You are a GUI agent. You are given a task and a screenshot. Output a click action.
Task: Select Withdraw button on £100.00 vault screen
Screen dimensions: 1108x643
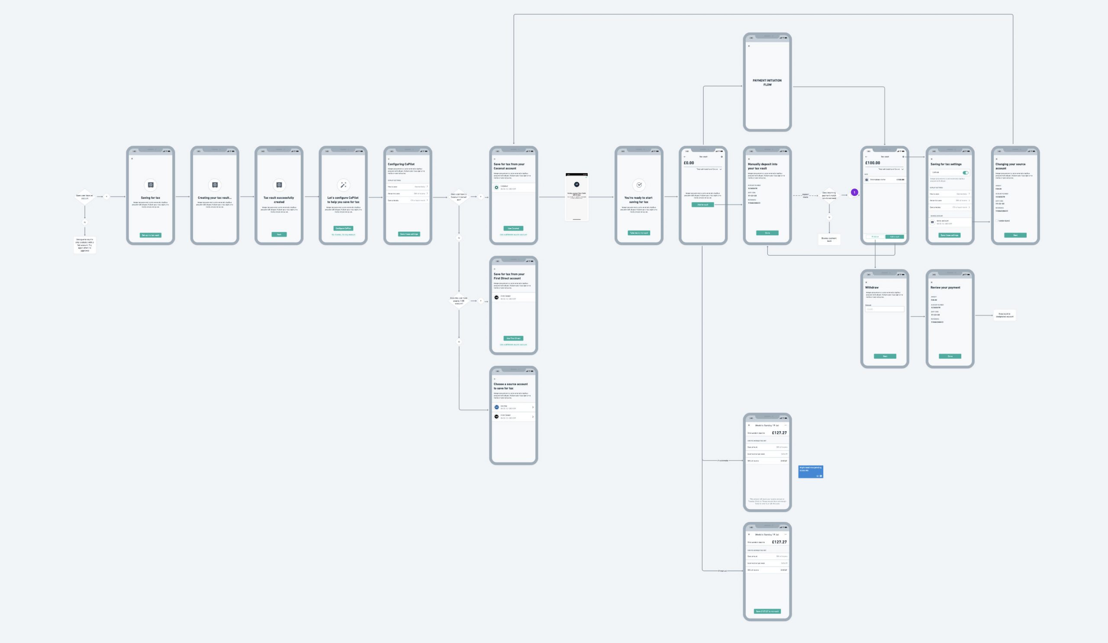(x=875, y=237)
